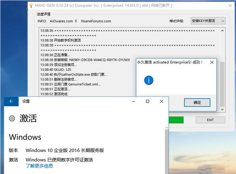Image resolution: width=236 pixels, height=174 pixels.
Task: Click the blue info icon in the dialog
Action: click(x=149, y=80)
